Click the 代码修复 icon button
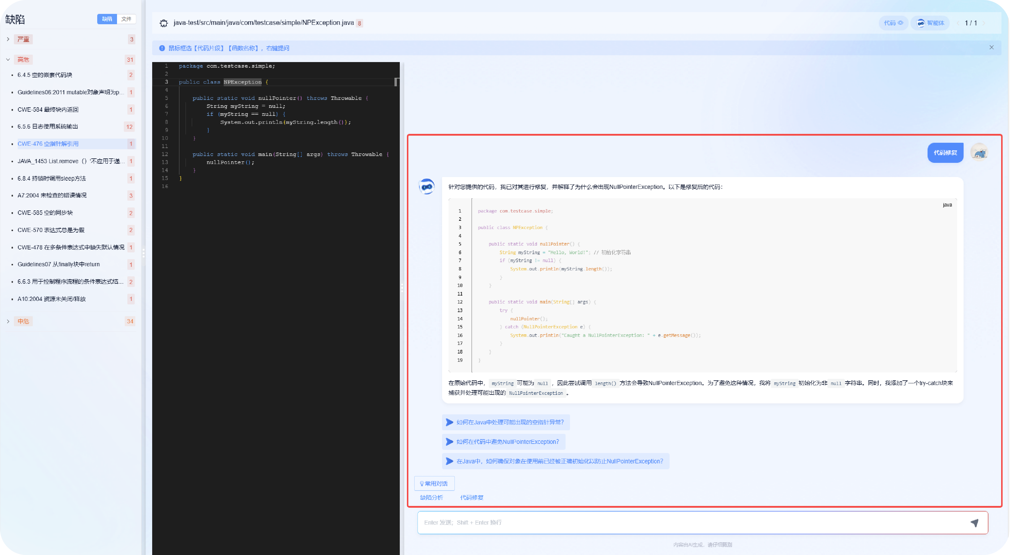1010x555 pixels. pyautogui.click(x=945, y=152)
